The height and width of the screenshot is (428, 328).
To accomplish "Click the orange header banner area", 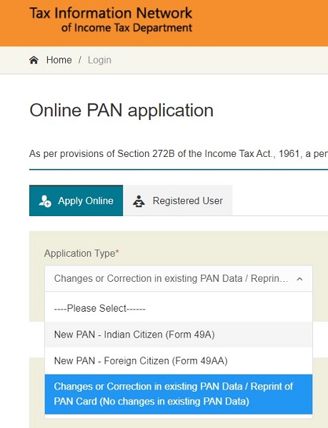I will pos(259,23).
